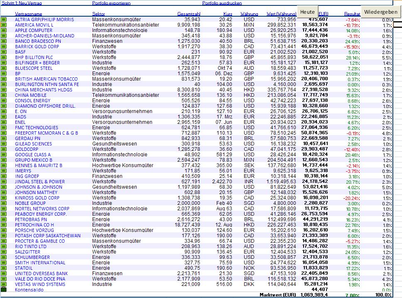Click the green icon beside APPLE COMPUTER
This screenshot has height=298, width=402.
click(3, 30)
